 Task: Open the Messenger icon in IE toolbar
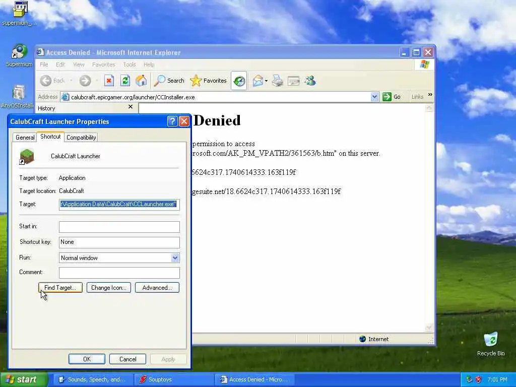(x=310, y=81)
